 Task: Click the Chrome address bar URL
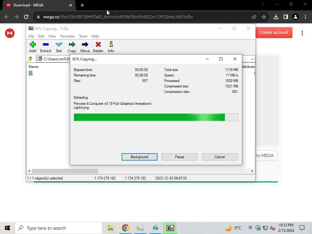(x=118, y=17)
